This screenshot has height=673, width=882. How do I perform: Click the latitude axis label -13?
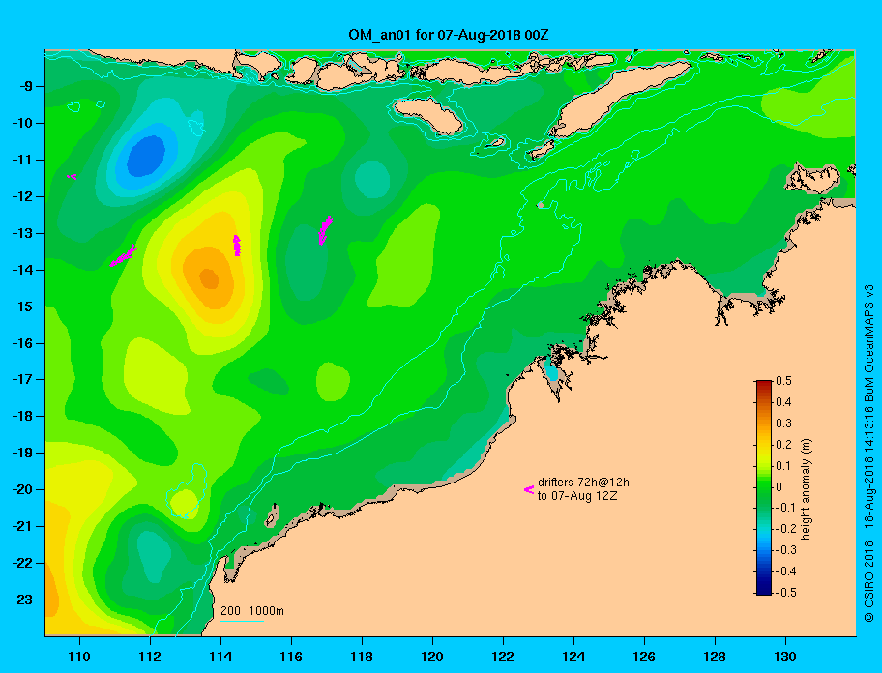21,233
